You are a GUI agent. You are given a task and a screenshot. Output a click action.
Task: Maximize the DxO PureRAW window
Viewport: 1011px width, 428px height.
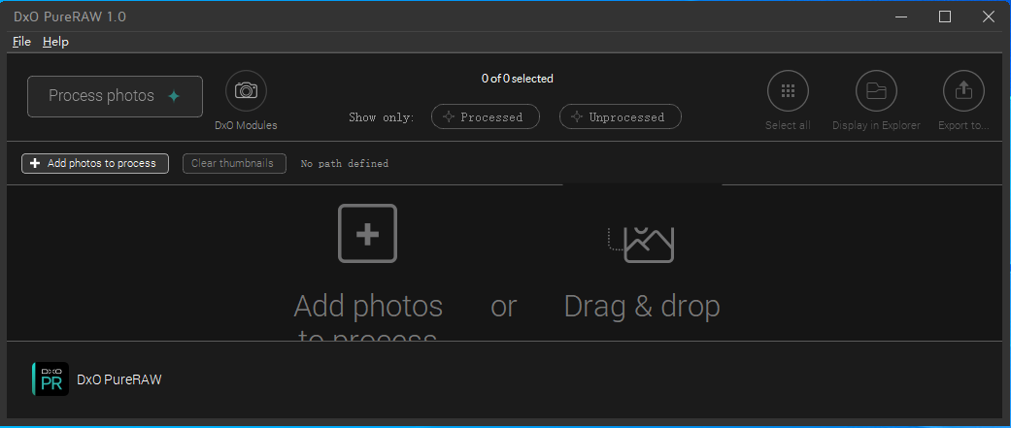pyautogui.click(x=944, y=16)
